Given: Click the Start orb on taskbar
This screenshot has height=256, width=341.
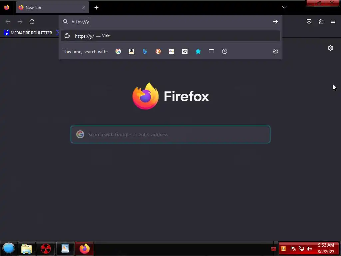Looking at the screenshot, I should [8, 248].
